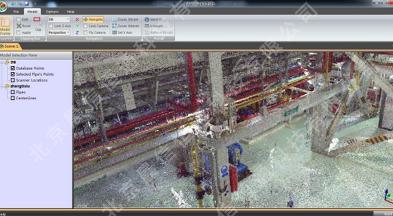The height and width of the screenshot is (216, 393).
Task: Open the quick access toolbar customize arrow
Action: 35,4
